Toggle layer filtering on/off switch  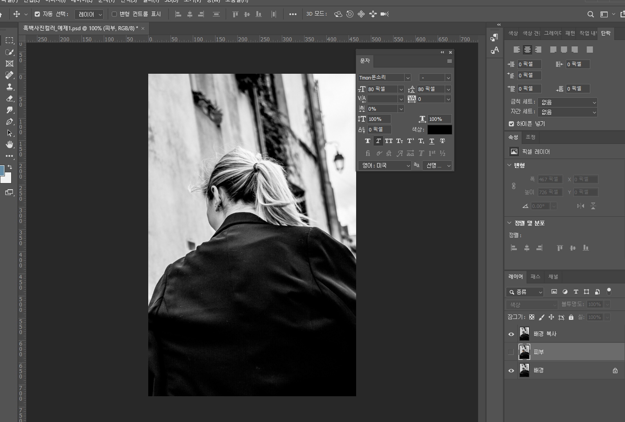pyautogui.click(x=609, y=291)
